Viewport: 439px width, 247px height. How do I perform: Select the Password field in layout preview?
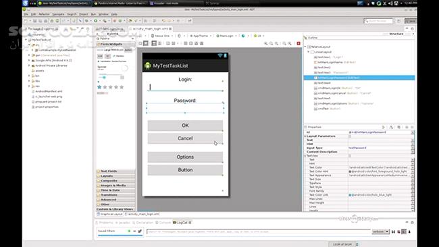[x=185, y=108]
